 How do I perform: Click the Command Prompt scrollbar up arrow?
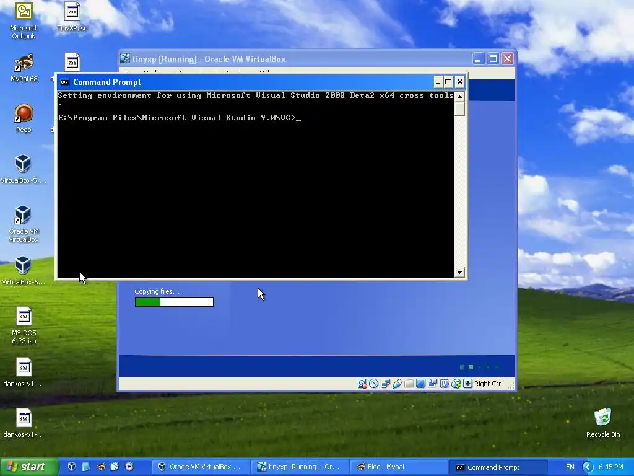(459, 96)
